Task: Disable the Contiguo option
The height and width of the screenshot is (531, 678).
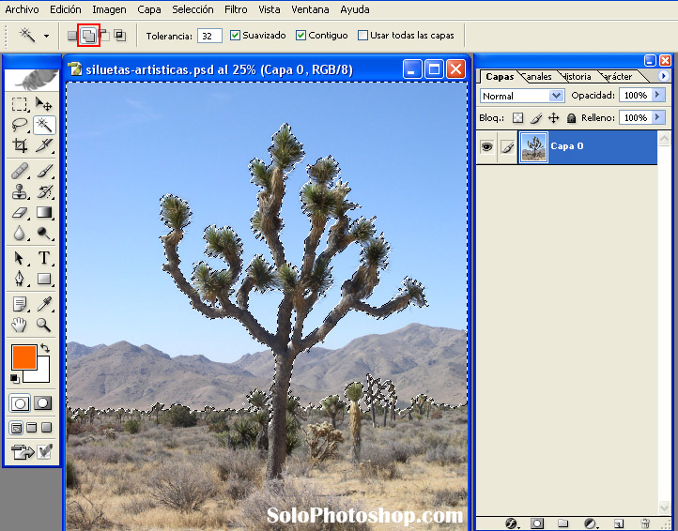Action: pyautogui.click(x=301, y=36)
